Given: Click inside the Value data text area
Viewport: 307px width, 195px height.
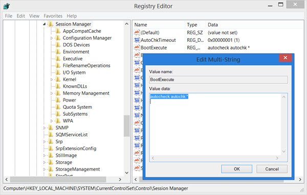Looking at the screenshot, I should tap(215, 125).
